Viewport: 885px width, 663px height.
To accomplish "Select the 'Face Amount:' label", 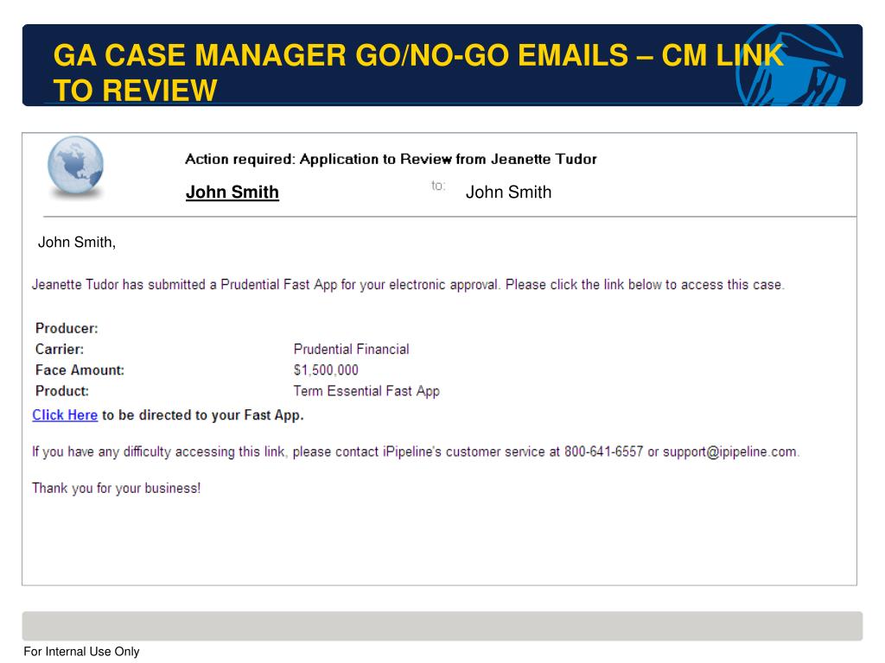I will 80,370.
